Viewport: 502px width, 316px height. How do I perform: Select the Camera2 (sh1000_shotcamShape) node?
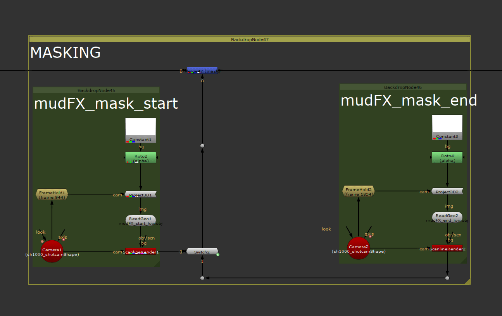358,247
